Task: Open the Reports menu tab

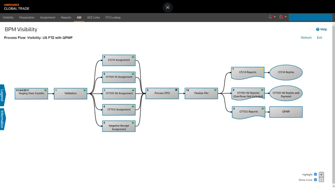Action: tap(66, 17)
